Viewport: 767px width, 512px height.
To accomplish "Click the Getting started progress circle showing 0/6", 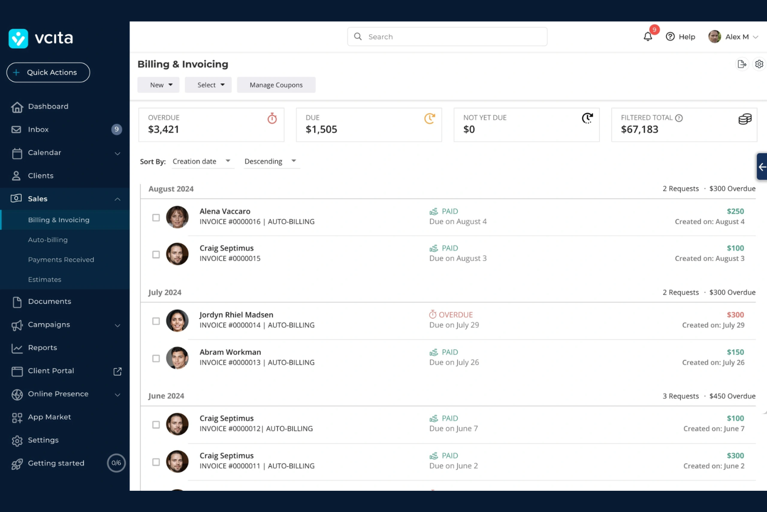I will coord(116,463).
